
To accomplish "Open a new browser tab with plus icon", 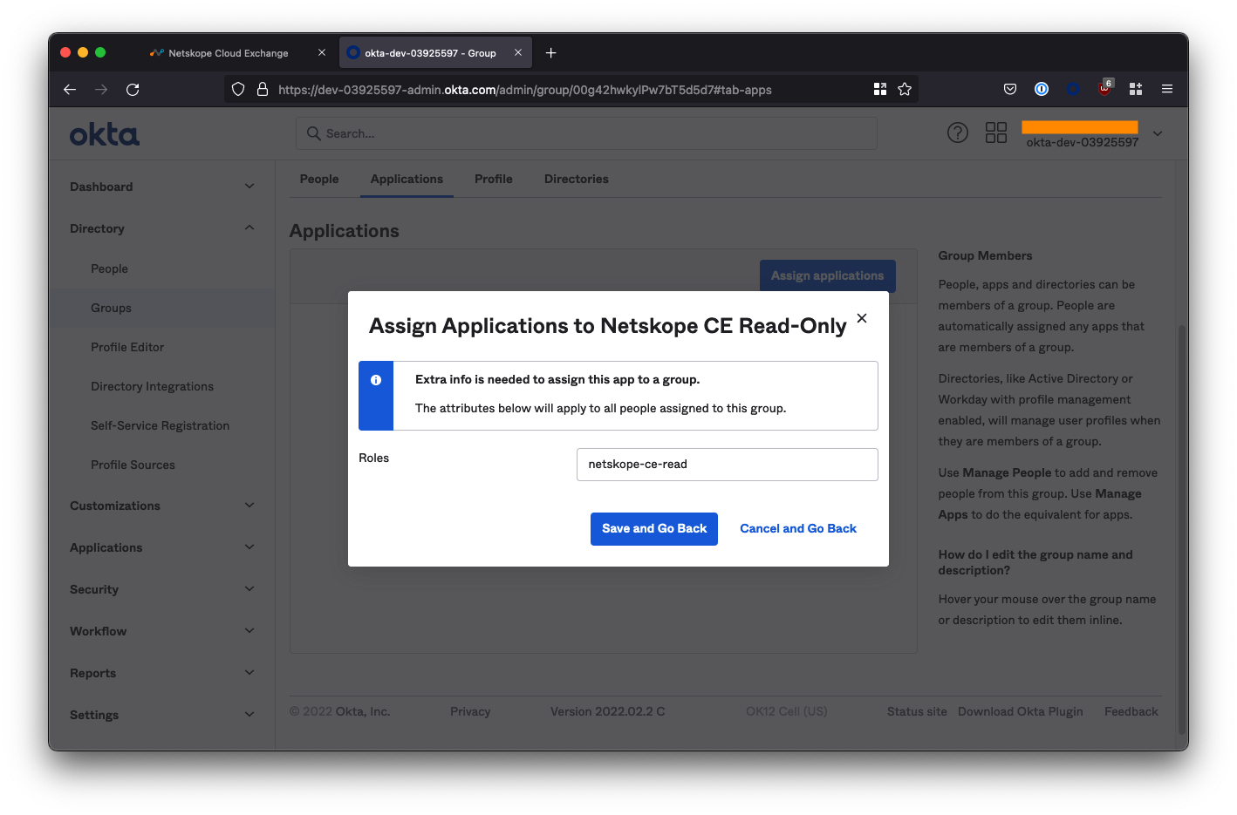I will pos(550,53).
